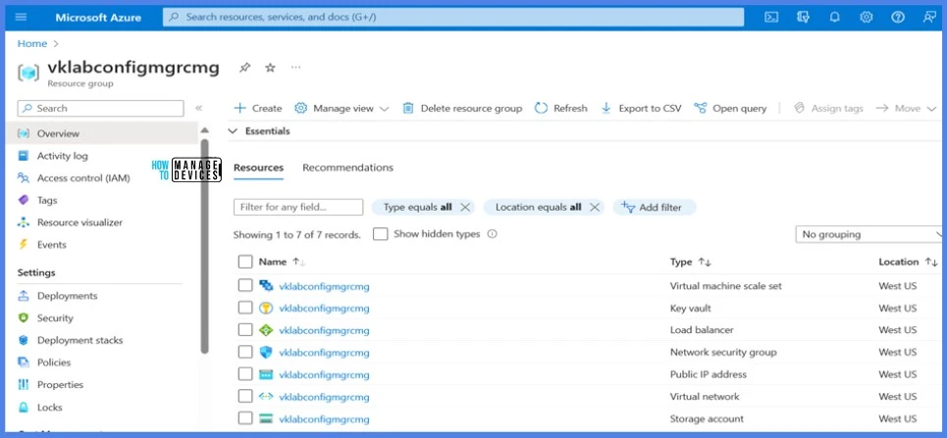The image size is (947, 438).
Task: Click the Load balancer resource icon
Action: pyautogui.click(x=266, y=330)
